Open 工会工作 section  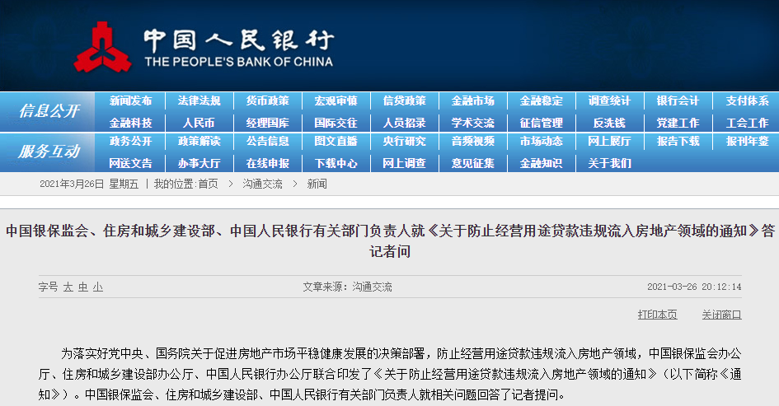tap(747, 123)
